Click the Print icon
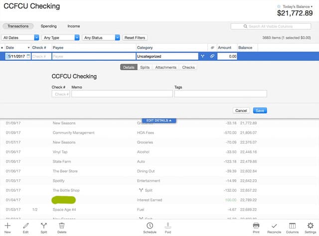The image size is (319, 236). (256, 226)
